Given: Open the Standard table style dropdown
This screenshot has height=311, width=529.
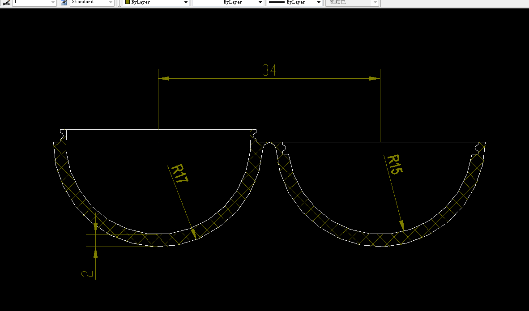Looking at the screenshot, I should point(92,2).
